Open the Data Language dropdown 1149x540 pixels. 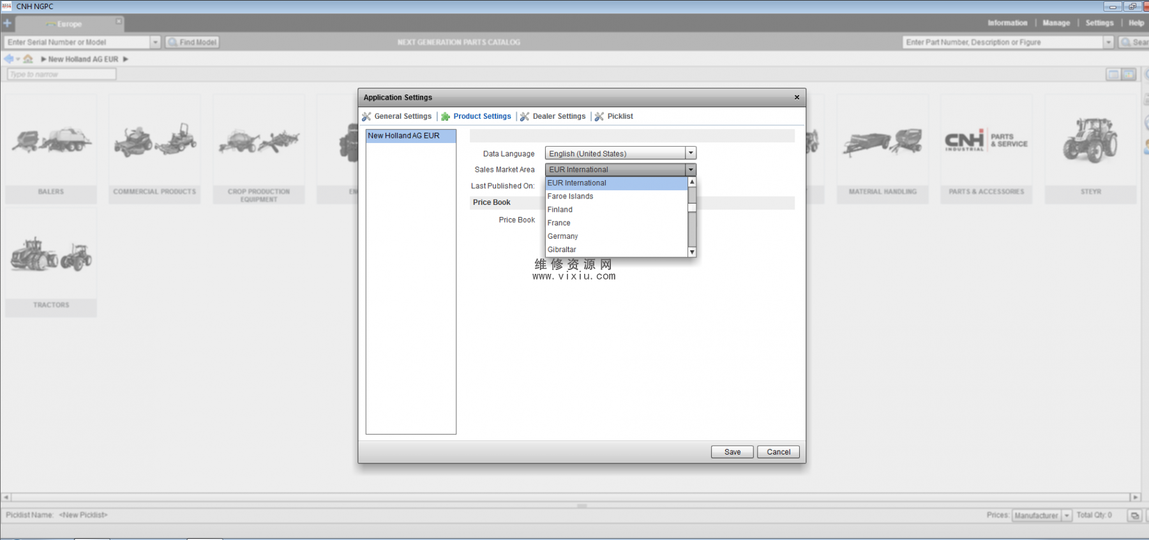click(x=620, y=153)
